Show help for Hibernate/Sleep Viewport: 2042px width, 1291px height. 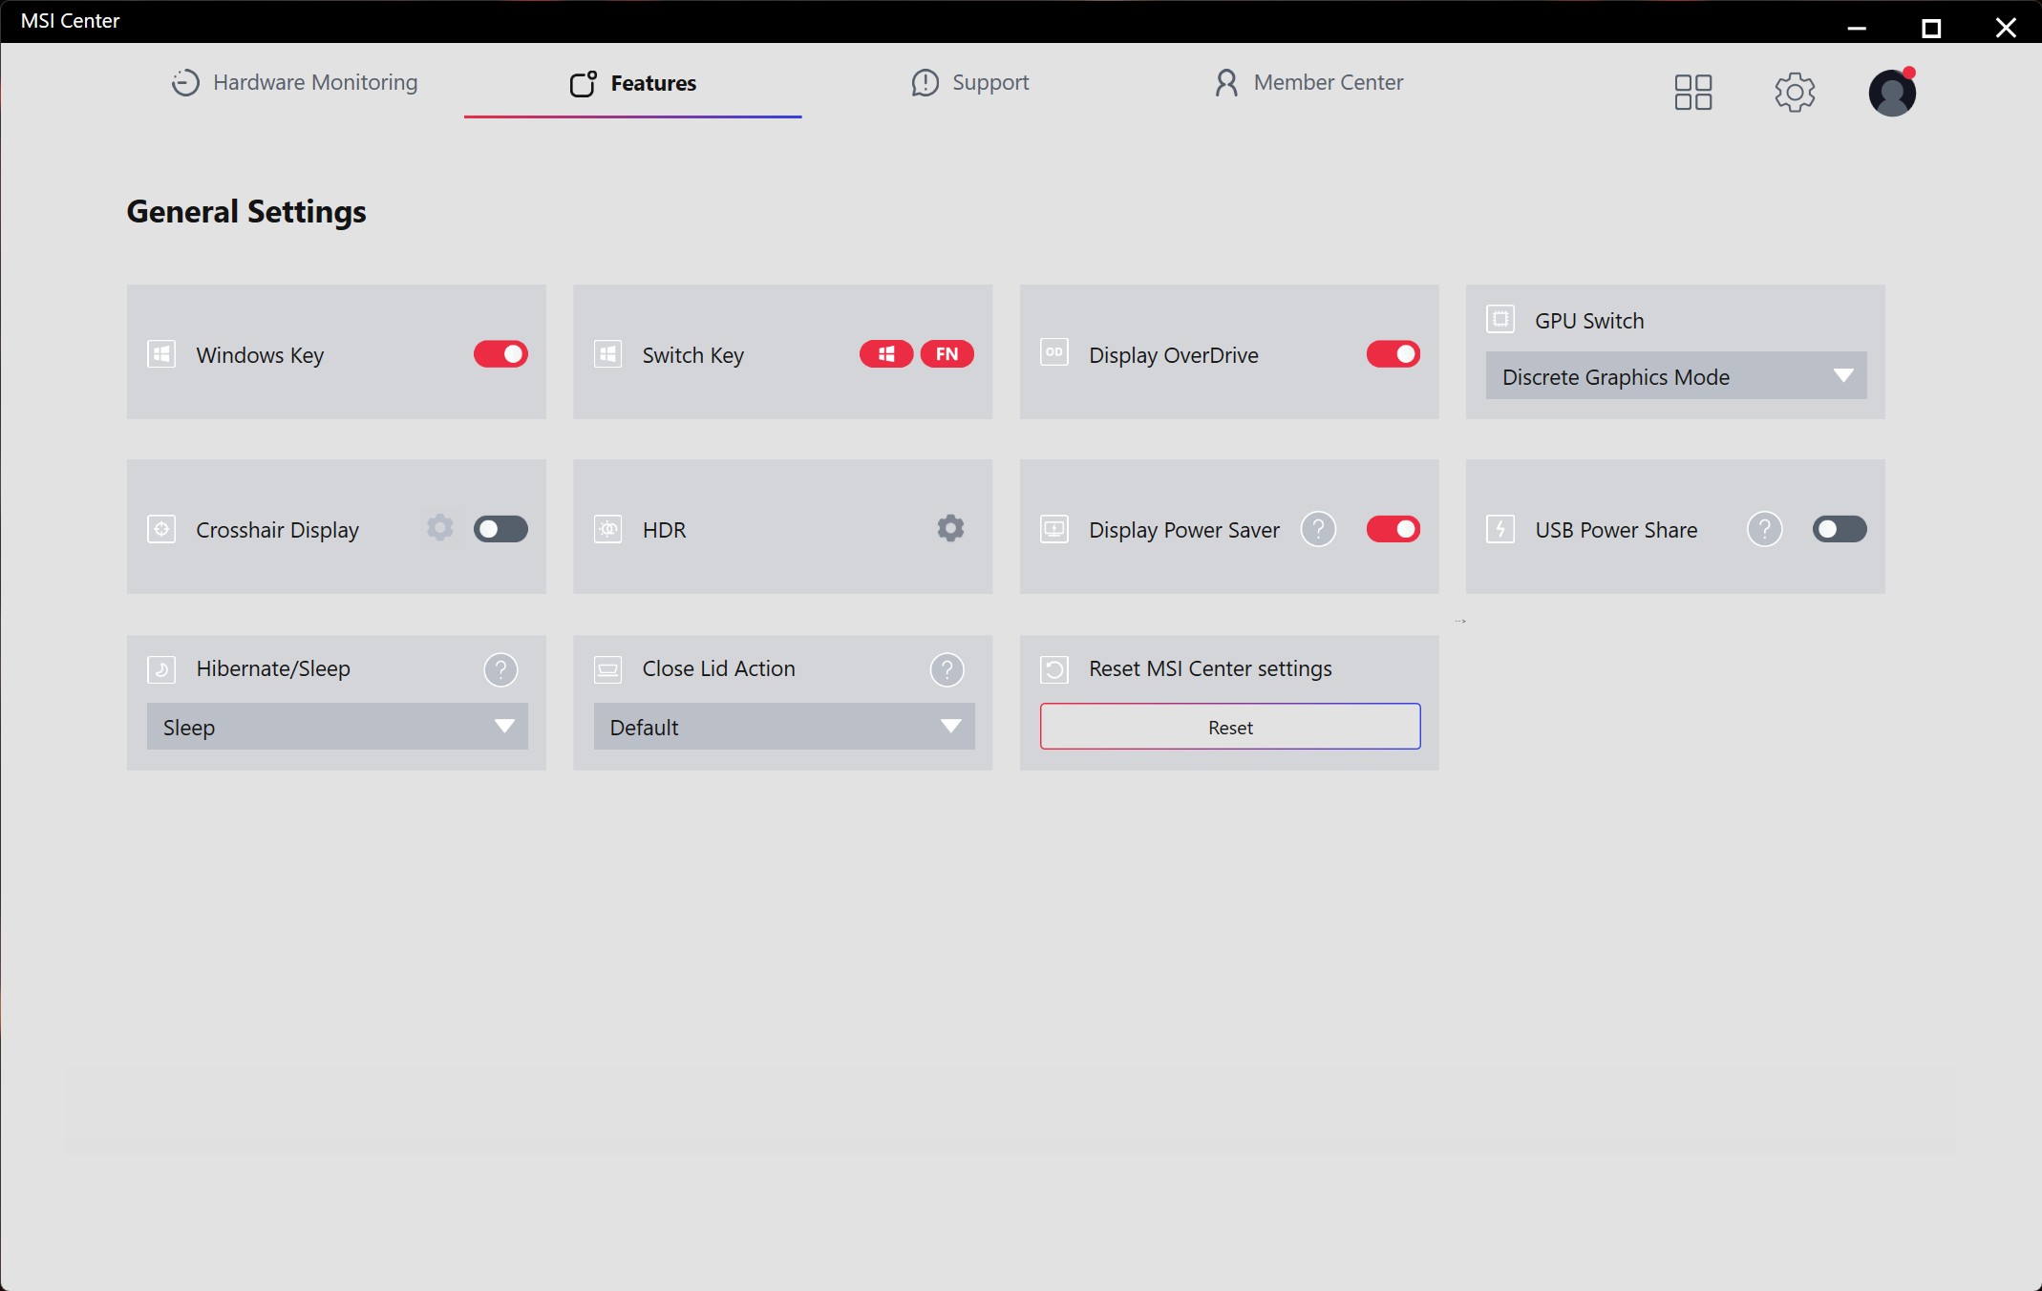(500, 669)
